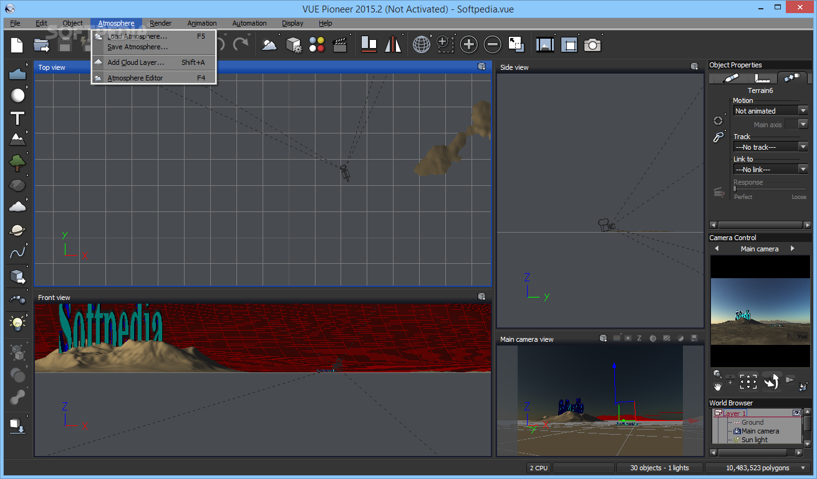Click the camera rotate arrow control
817x479 pixels.
click(x=771, y=381)
